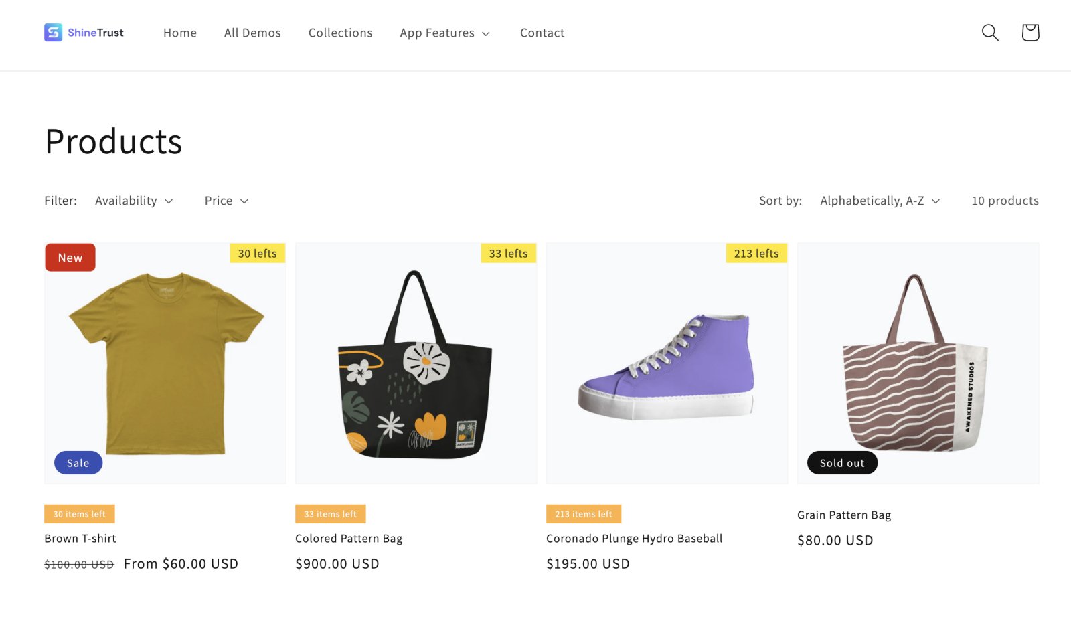
Task: Open the Sort by dropdown
Action: (x=880, y=201)
